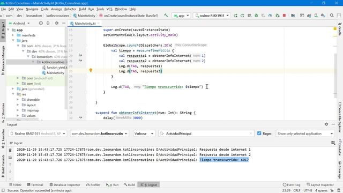The height and width of the screenshot is (193, 343).
Task: Stop the running app with red square
Action: (284, 16)
